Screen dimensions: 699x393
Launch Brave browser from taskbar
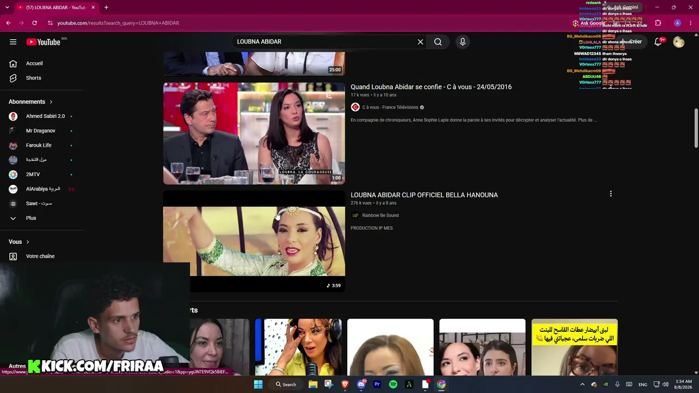(345, 384)
